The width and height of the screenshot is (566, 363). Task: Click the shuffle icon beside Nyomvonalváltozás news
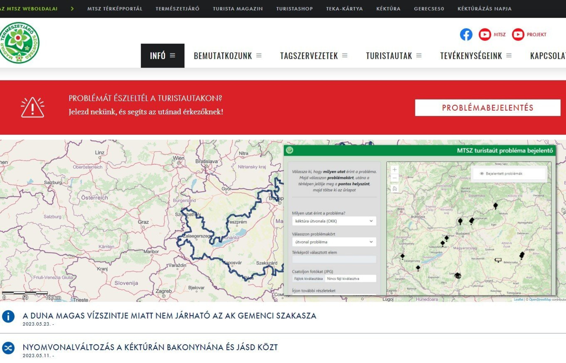pyautogui.click(x=8, y=348)
